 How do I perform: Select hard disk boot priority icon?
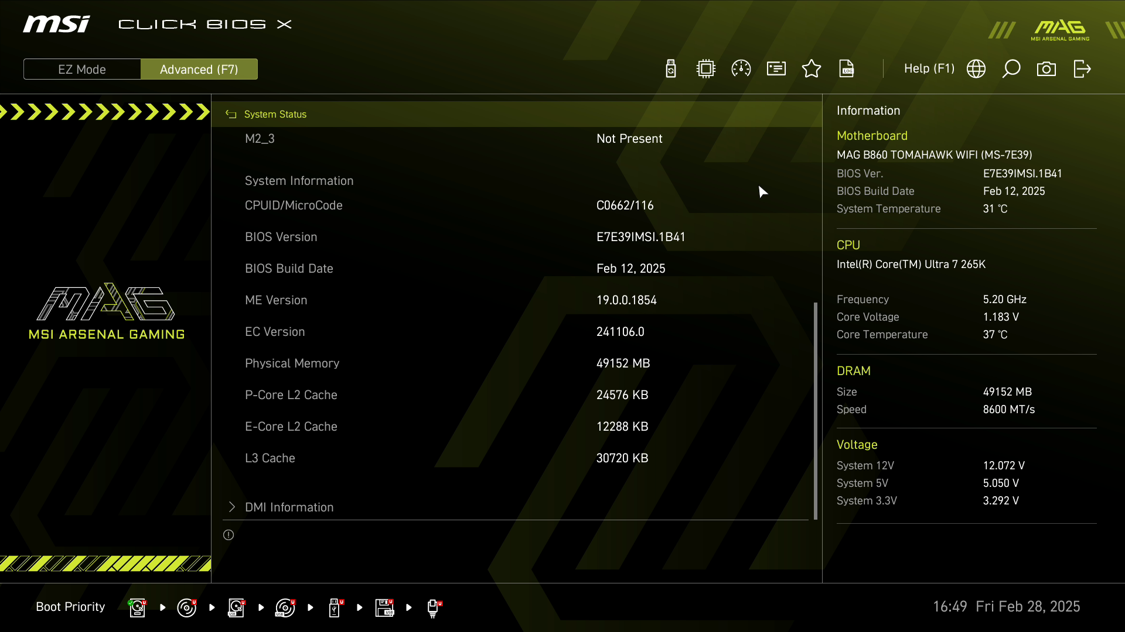[x=137, y=607]
